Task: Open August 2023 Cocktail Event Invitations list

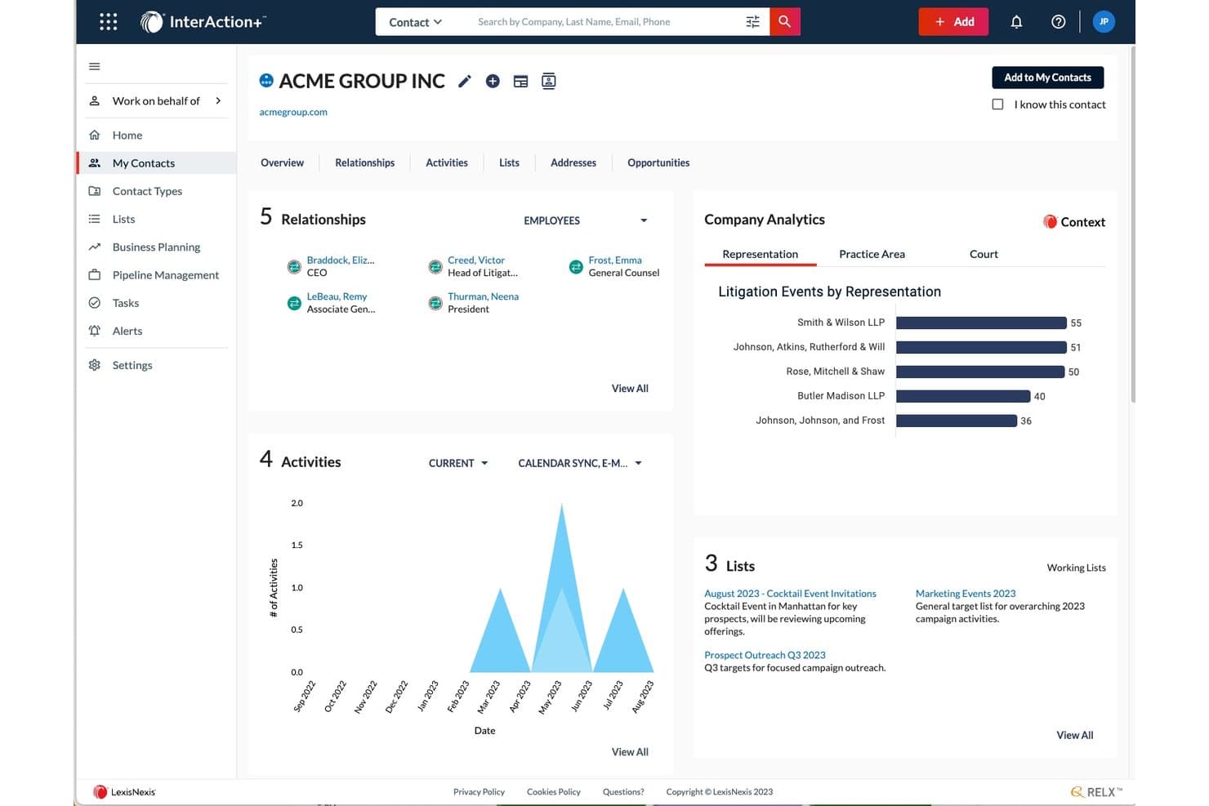Action: point(790,594)
